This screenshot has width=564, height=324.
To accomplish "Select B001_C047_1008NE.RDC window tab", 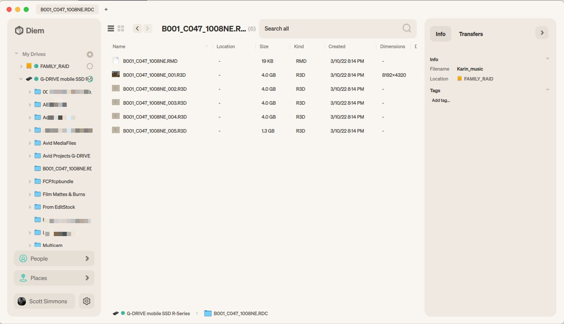I will point(67,9).
